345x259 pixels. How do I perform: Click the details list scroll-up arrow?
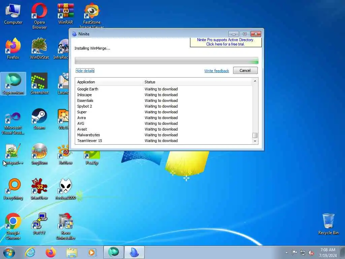[x=255, y=81]
